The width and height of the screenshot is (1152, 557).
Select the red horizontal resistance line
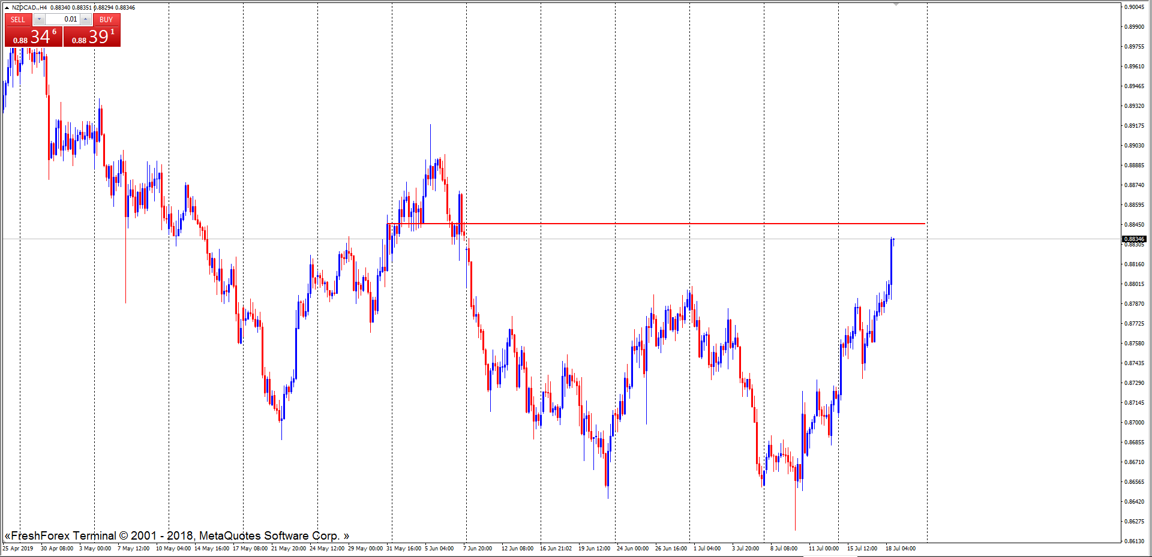[x=660, y=224]
